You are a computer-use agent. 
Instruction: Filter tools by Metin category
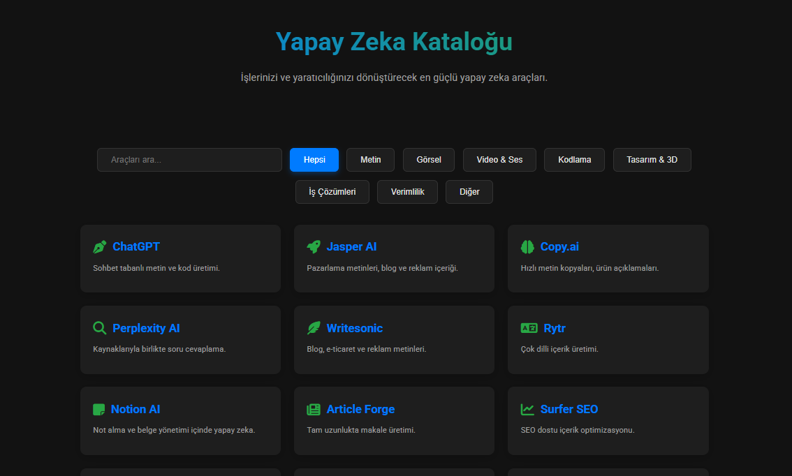[x=370, y=160]
